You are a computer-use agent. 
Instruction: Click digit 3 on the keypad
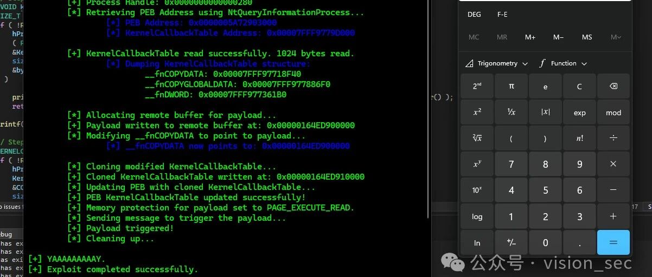[579, 216]
